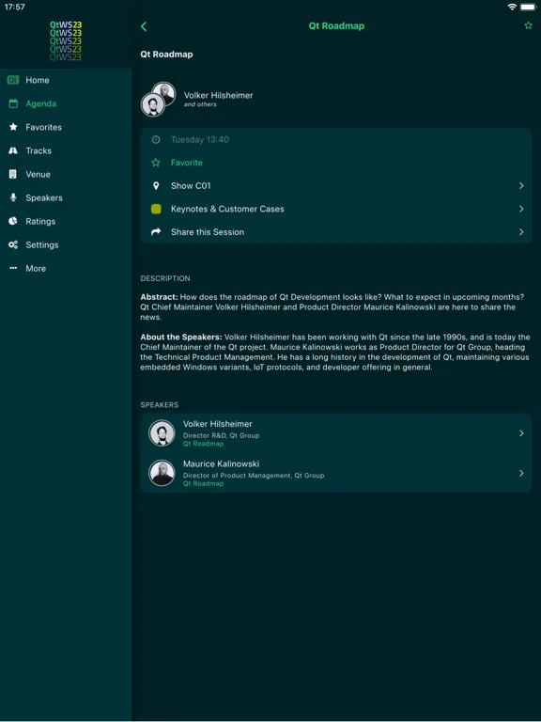Toggle the Favorite star in session card

156,163
